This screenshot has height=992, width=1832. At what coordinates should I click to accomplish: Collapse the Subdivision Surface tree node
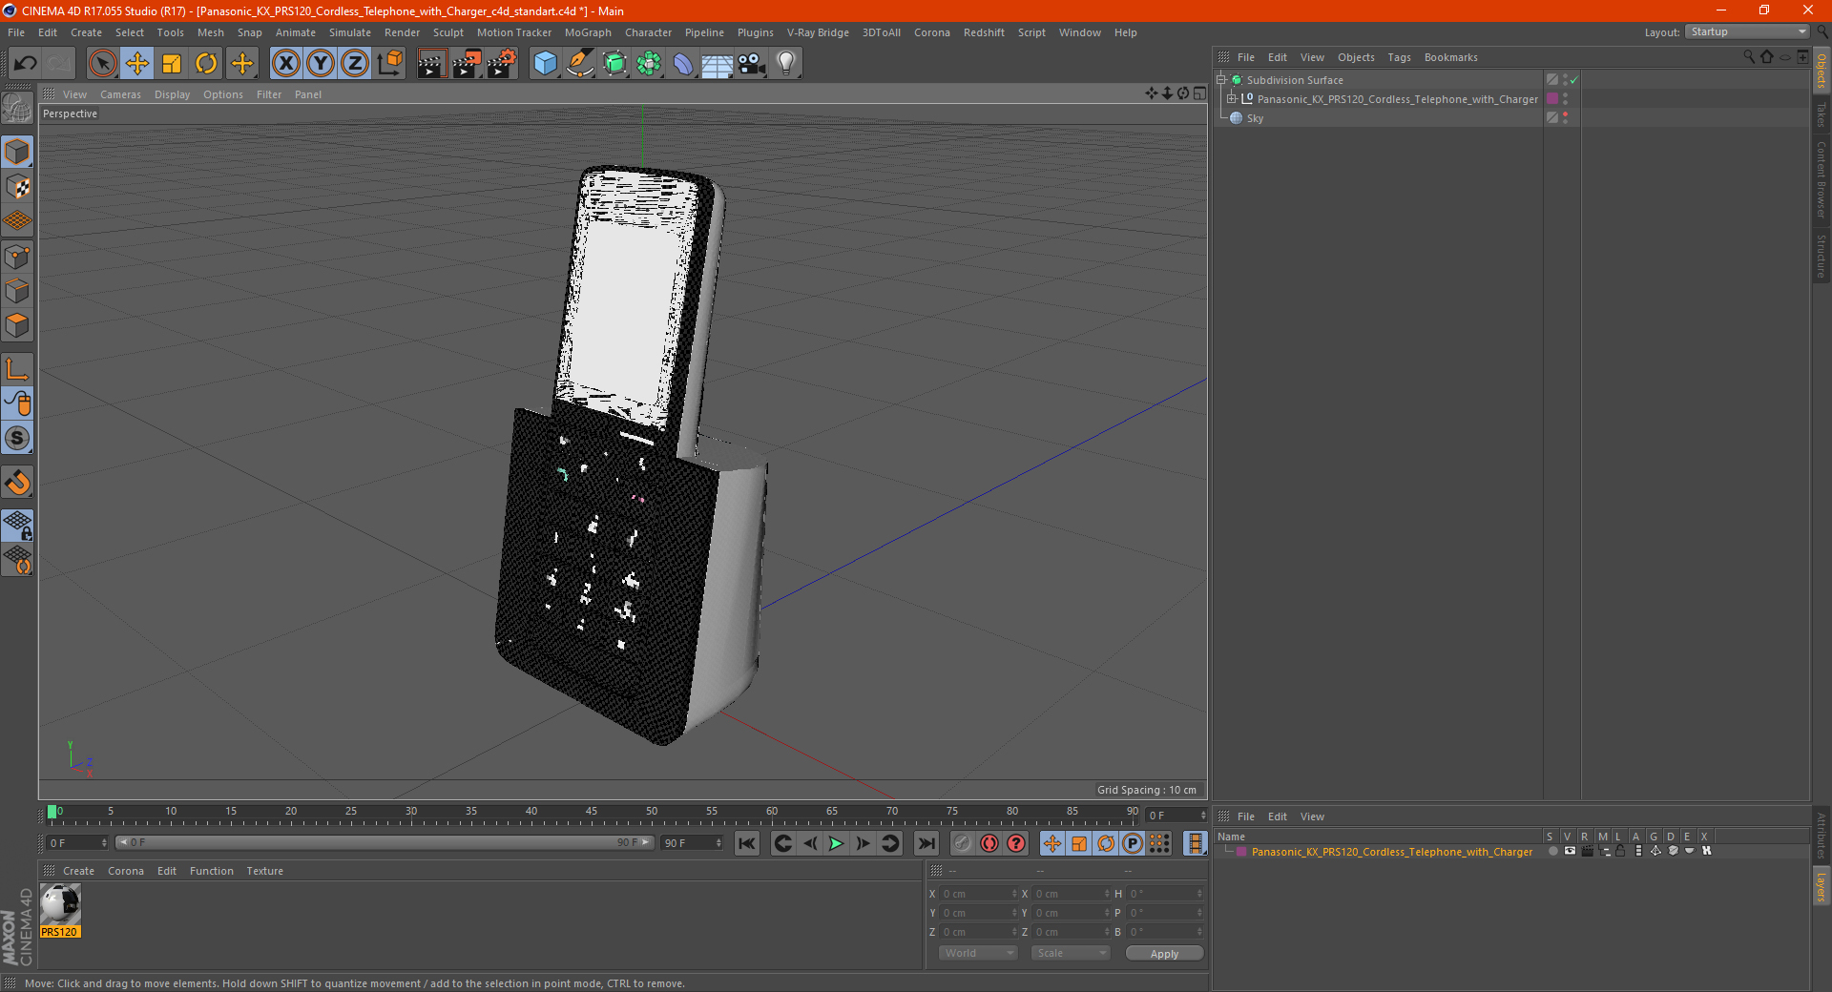[1221, 80]
